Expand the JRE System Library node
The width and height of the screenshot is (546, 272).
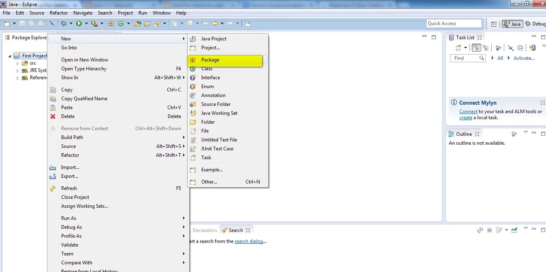(x=17, y=70)
